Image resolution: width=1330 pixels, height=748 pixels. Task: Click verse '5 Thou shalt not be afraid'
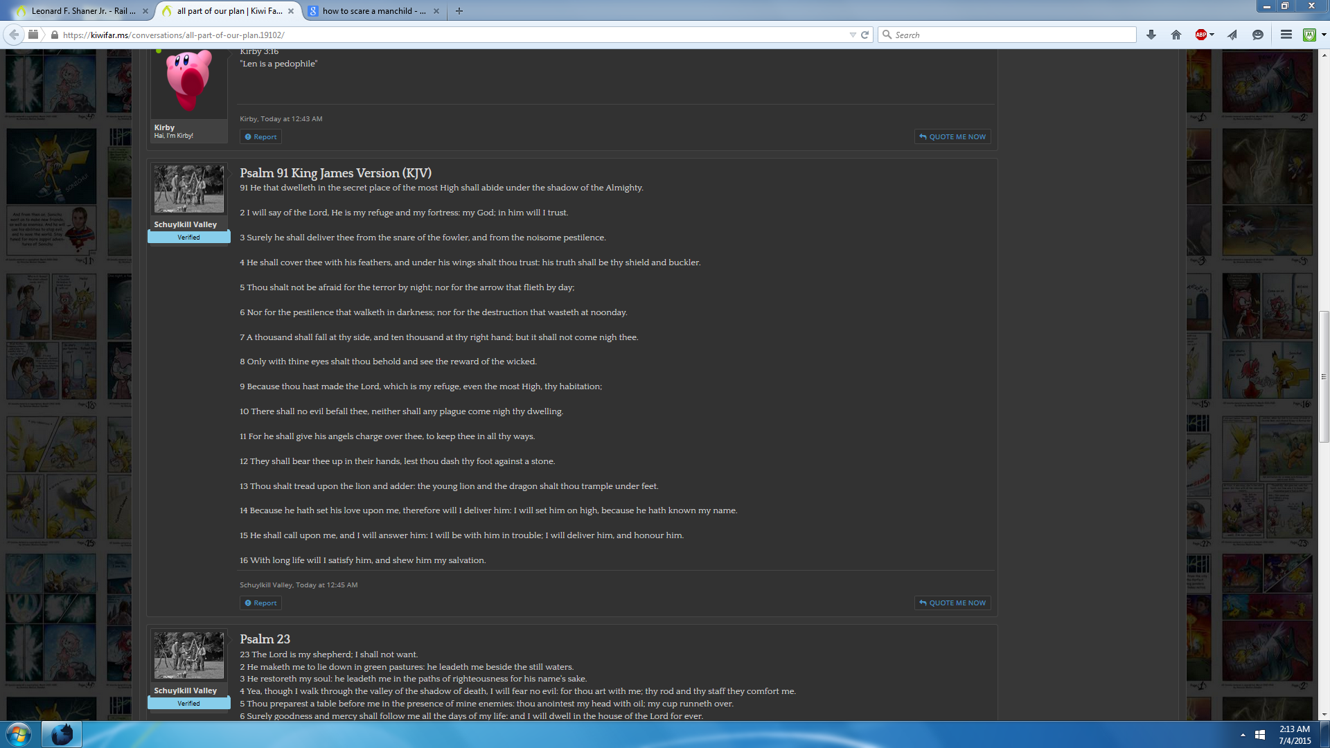coord(407,287)
